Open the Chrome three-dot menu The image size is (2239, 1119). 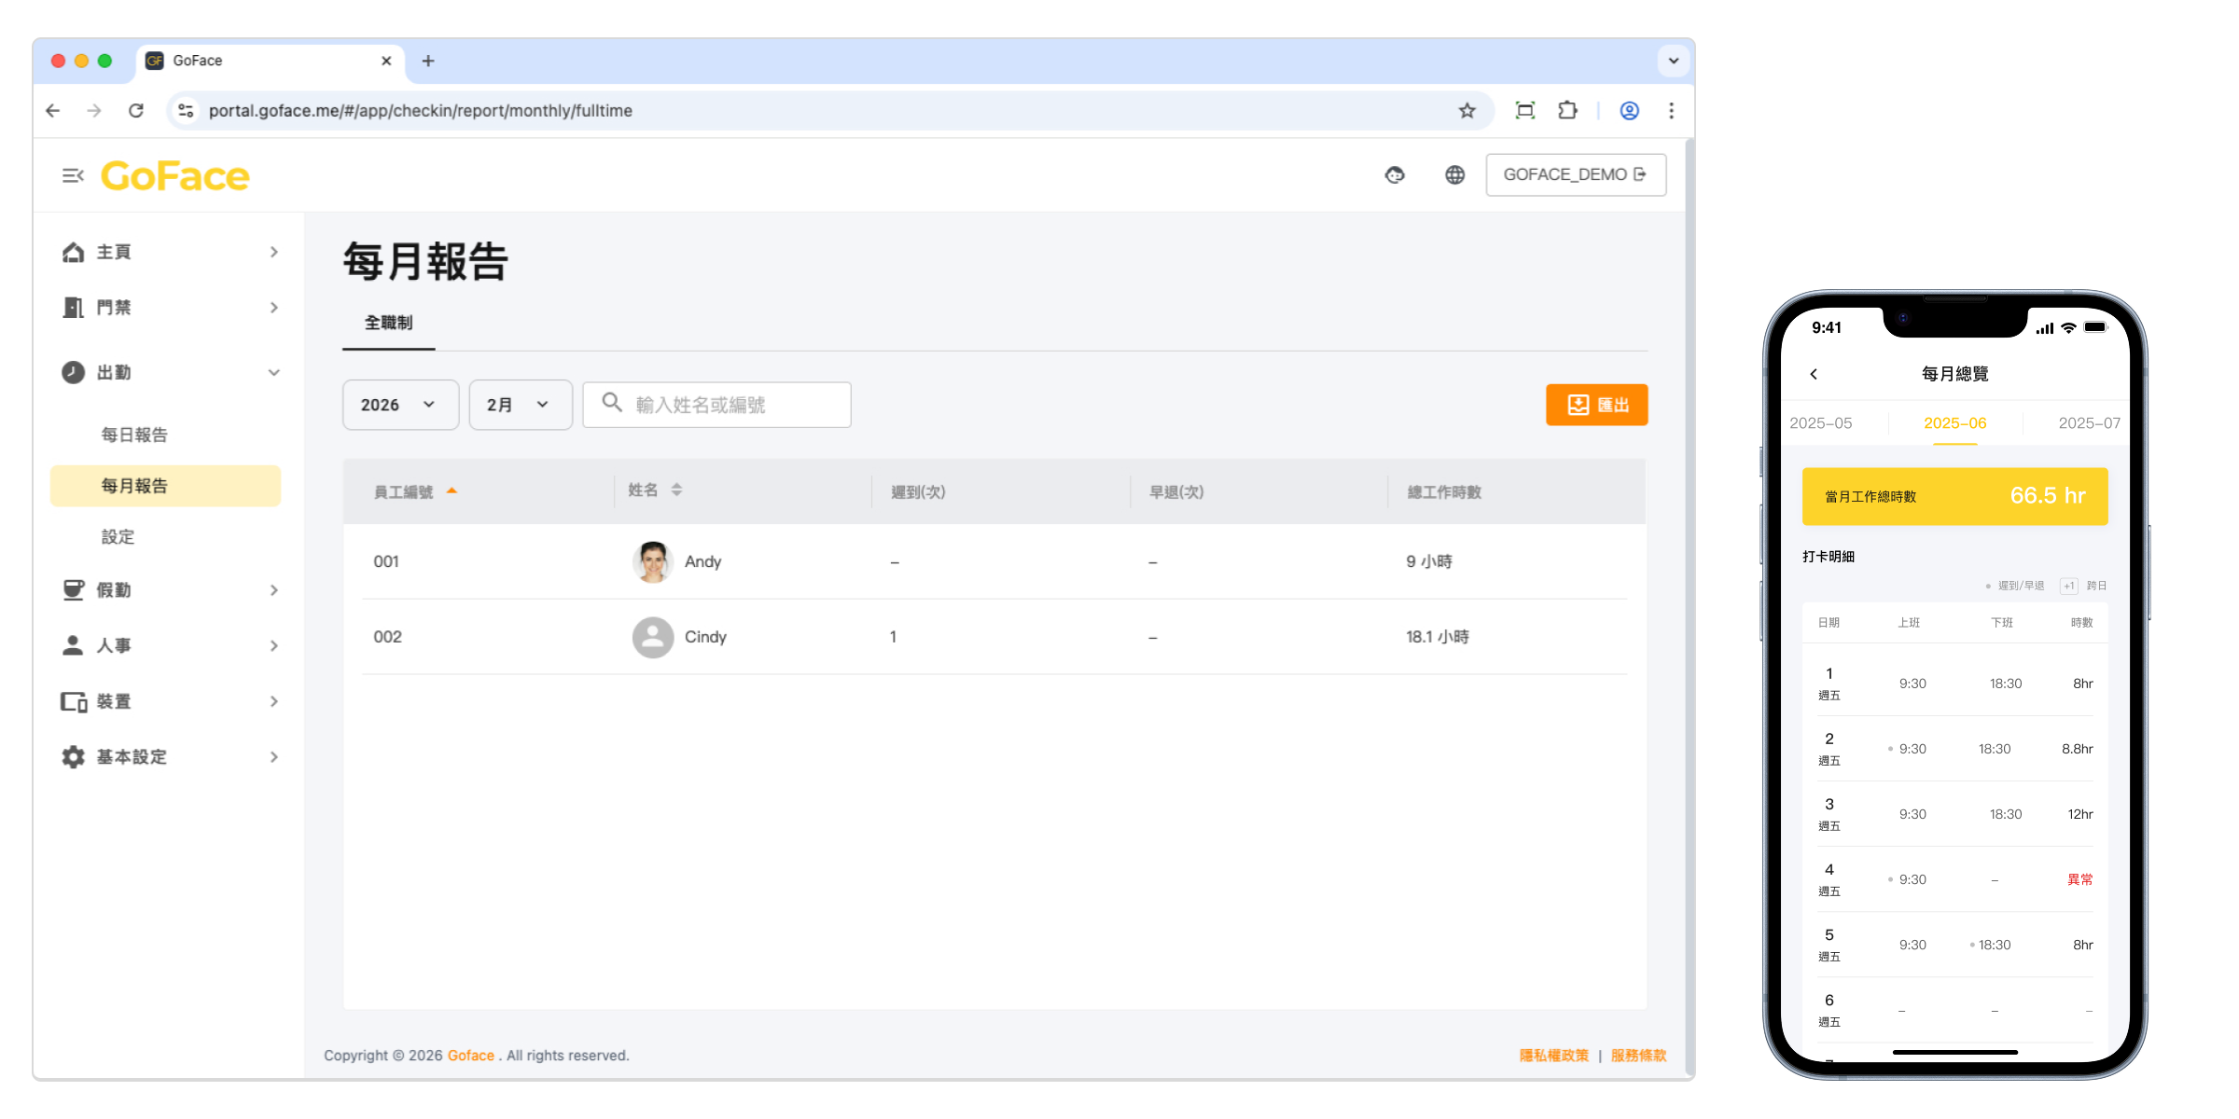[1671, 111]
